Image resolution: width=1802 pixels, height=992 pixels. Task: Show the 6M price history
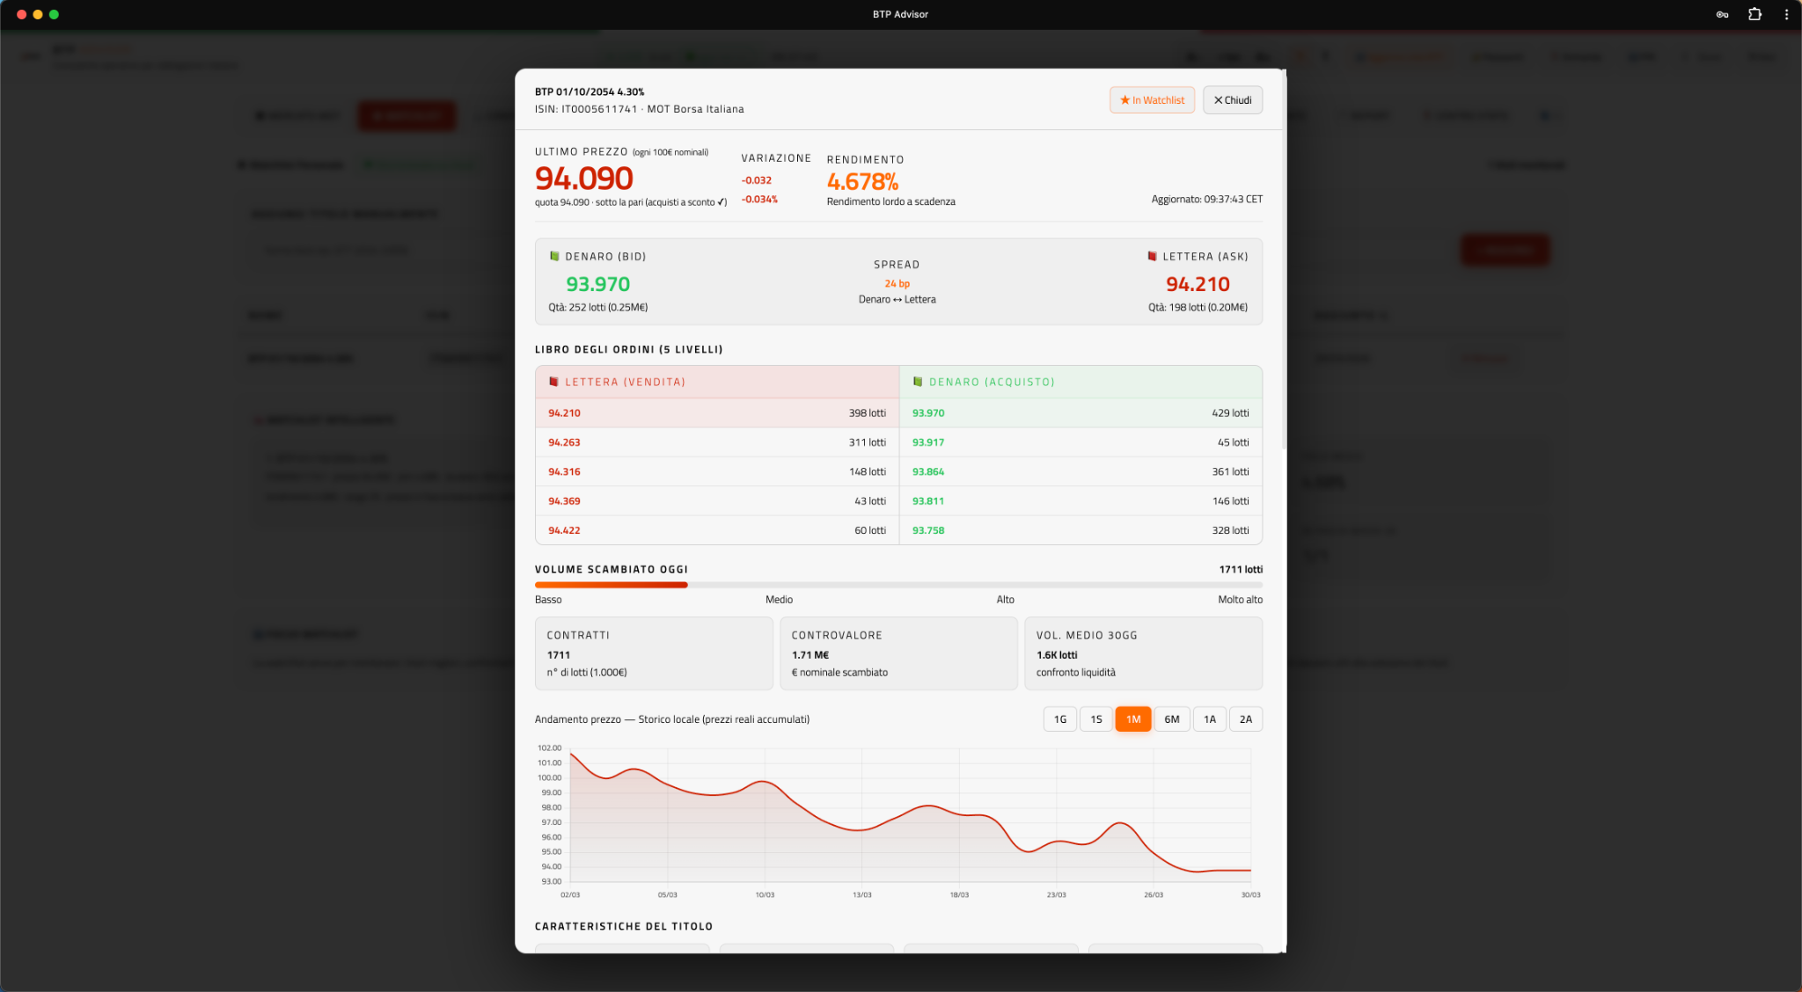(x=1171, y=719)
